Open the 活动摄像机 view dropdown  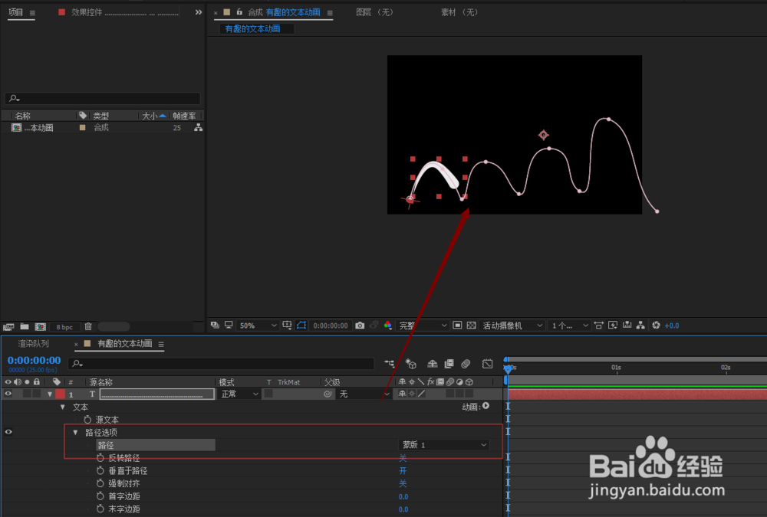(x=512, y=326)
